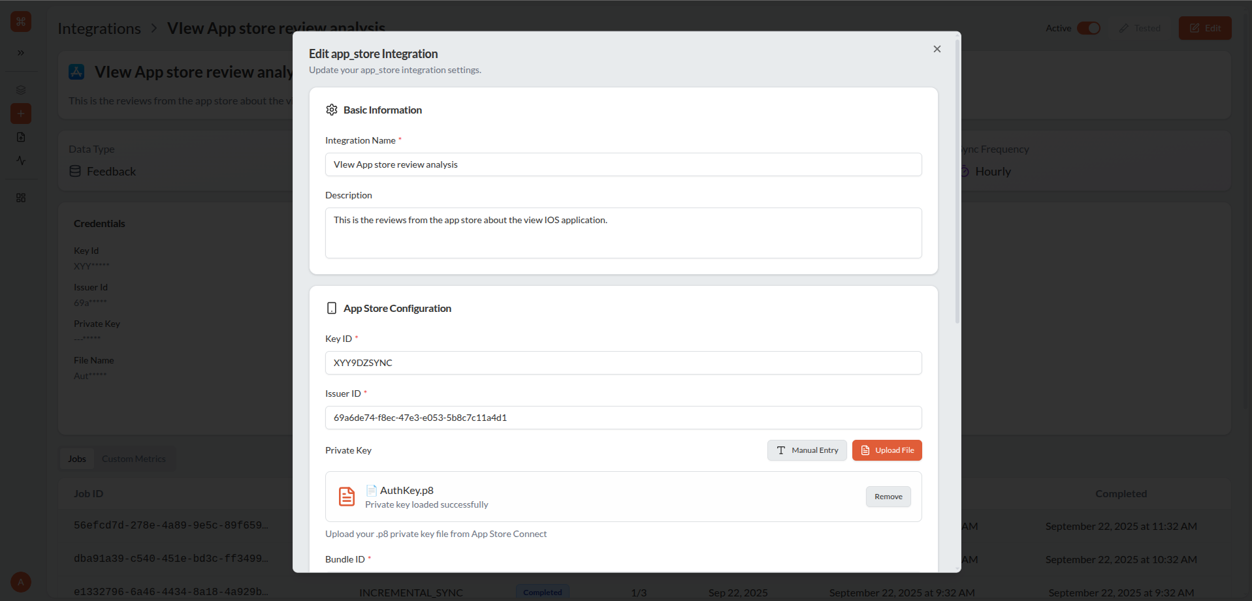Open the Integrations breadcrumb link
Image resolution: width=1252 pixels, height=601 pixels.
pyautogui.click(x=99, y=28)
